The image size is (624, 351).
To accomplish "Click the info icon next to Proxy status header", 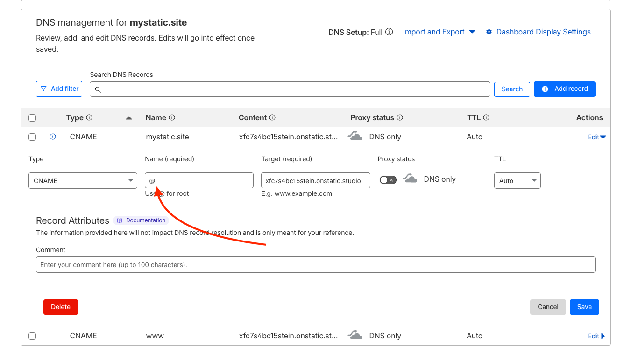I will 400,118.
